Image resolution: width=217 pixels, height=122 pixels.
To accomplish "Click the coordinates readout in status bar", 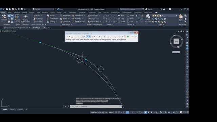I will pyautogui.click(x=99, y=112).
